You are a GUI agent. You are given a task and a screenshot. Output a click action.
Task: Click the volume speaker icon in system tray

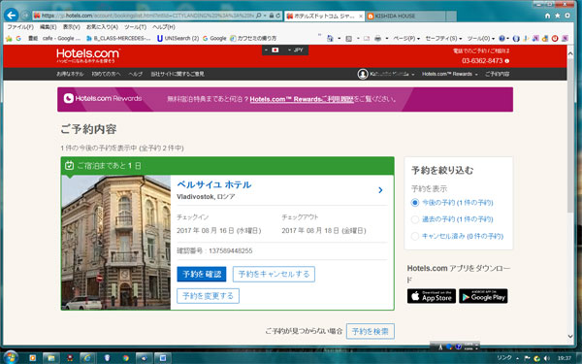click(x=546, y=358)
